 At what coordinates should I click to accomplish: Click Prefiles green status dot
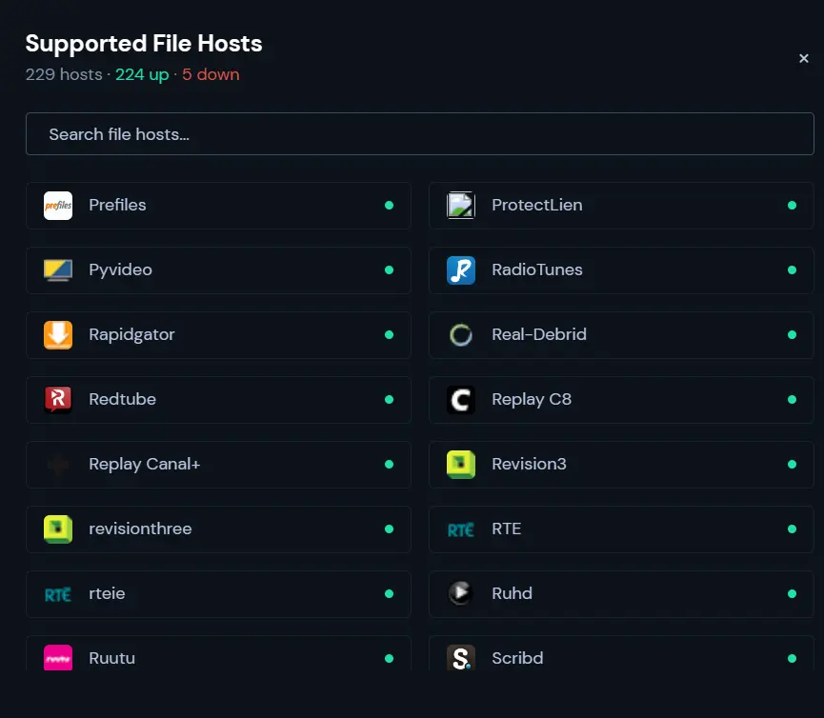[389, 206]
